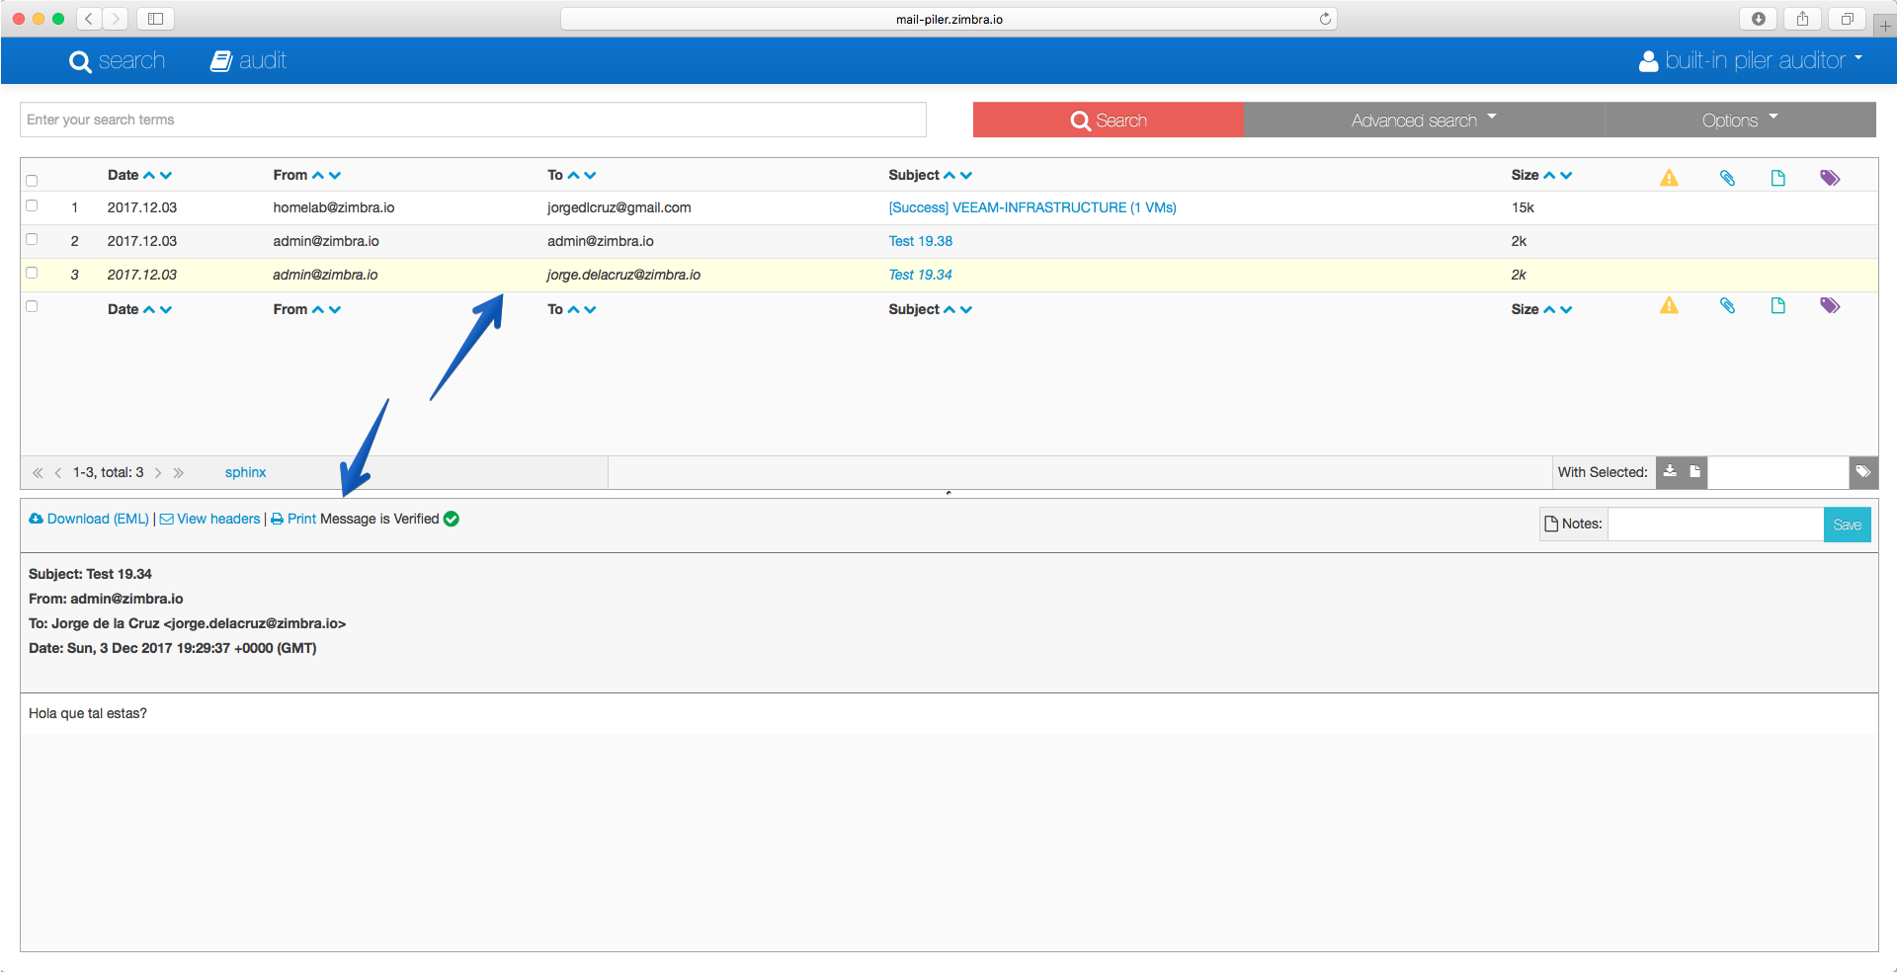1897x972 pixels.
Task: Sort Subject descending in top header
Action: click(x=966, y=175)
